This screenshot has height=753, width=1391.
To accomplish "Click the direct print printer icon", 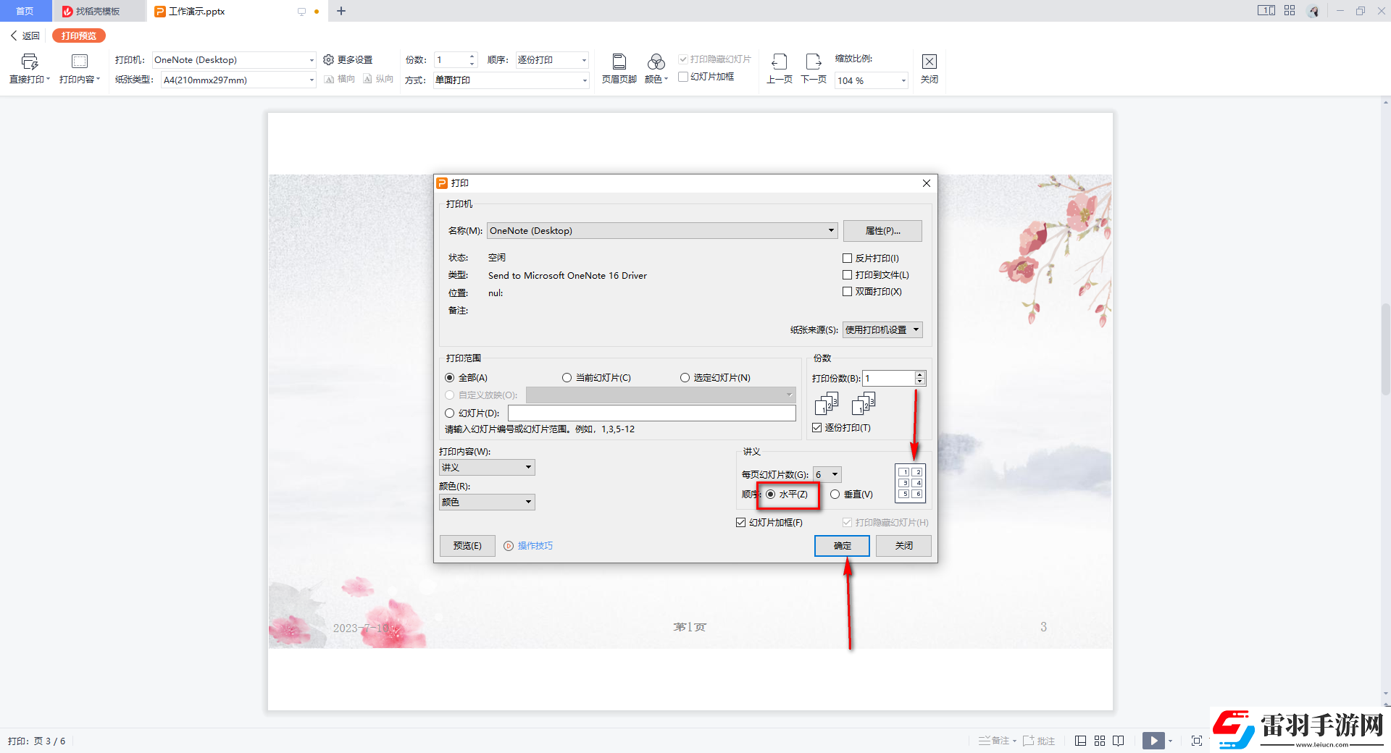I will click(29, 62).
